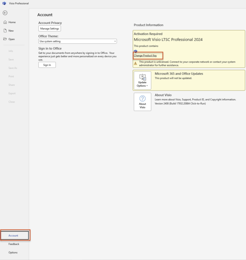Click the Sign In button
246x260 pixels.
(47, 65)
